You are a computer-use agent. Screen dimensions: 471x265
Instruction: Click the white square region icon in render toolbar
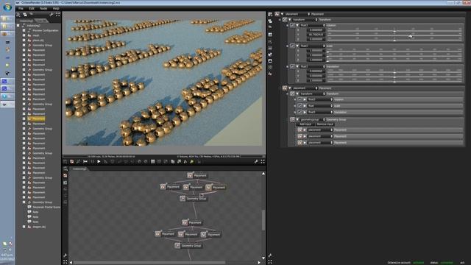coord(152,162)
